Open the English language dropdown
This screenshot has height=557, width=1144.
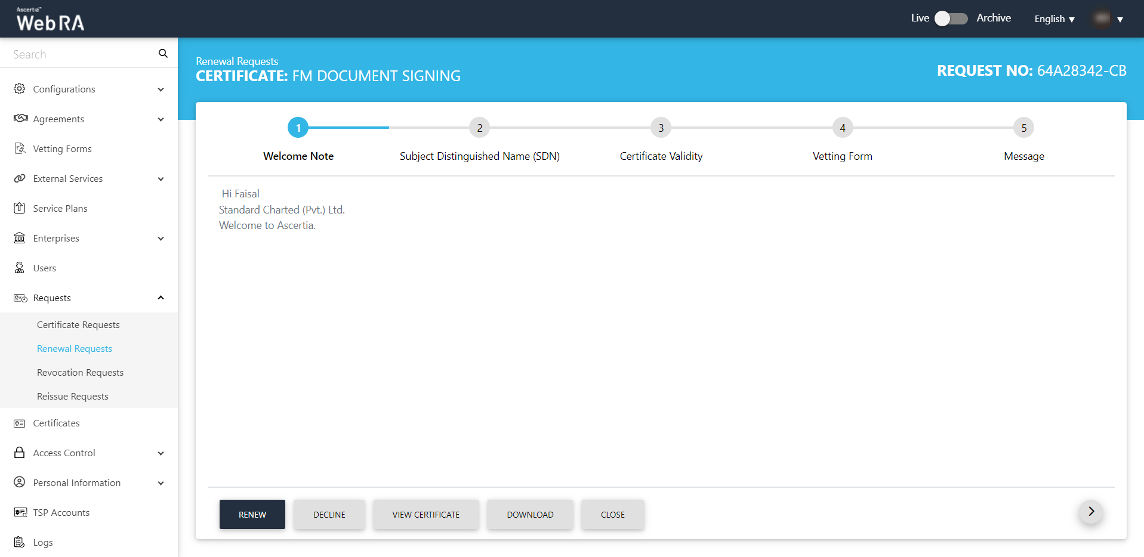[1054, 19]
